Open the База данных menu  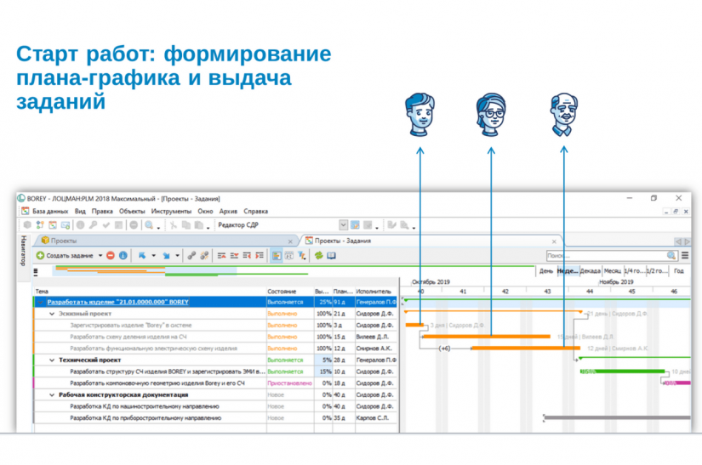pyautogui.click(x=50, y=211)
